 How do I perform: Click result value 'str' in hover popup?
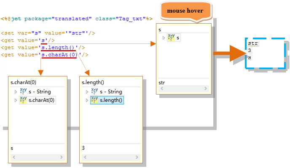click(x=161, y=83)
